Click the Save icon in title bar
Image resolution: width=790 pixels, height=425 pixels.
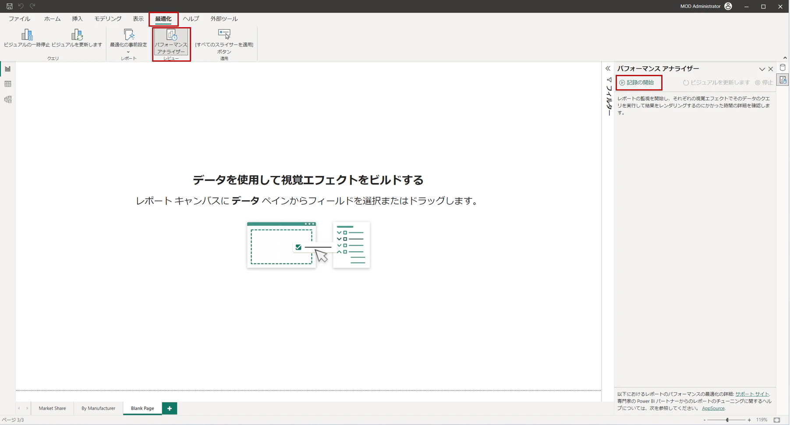coord(9,6)
